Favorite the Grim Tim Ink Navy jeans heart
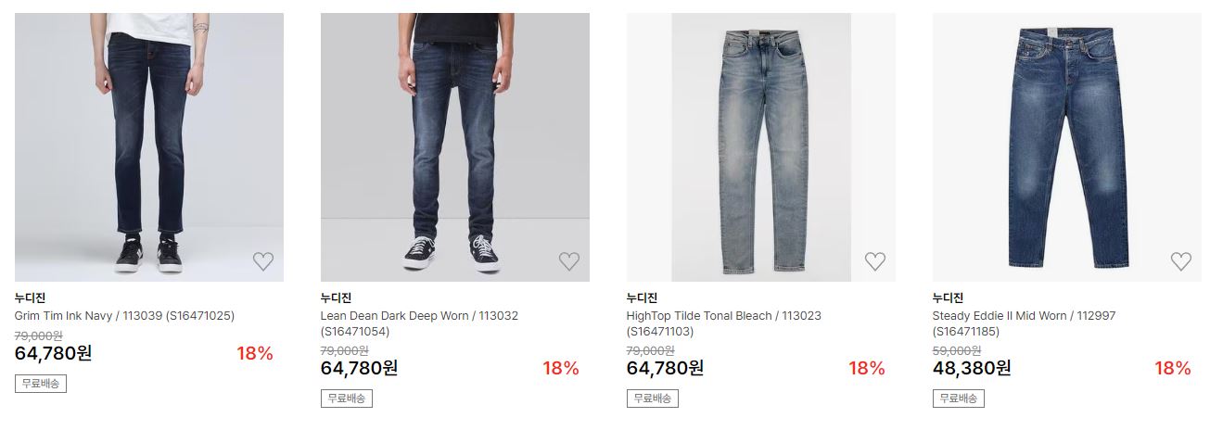Image resolution: width=1210 pixels, height=443 pixels. (263, 261)
